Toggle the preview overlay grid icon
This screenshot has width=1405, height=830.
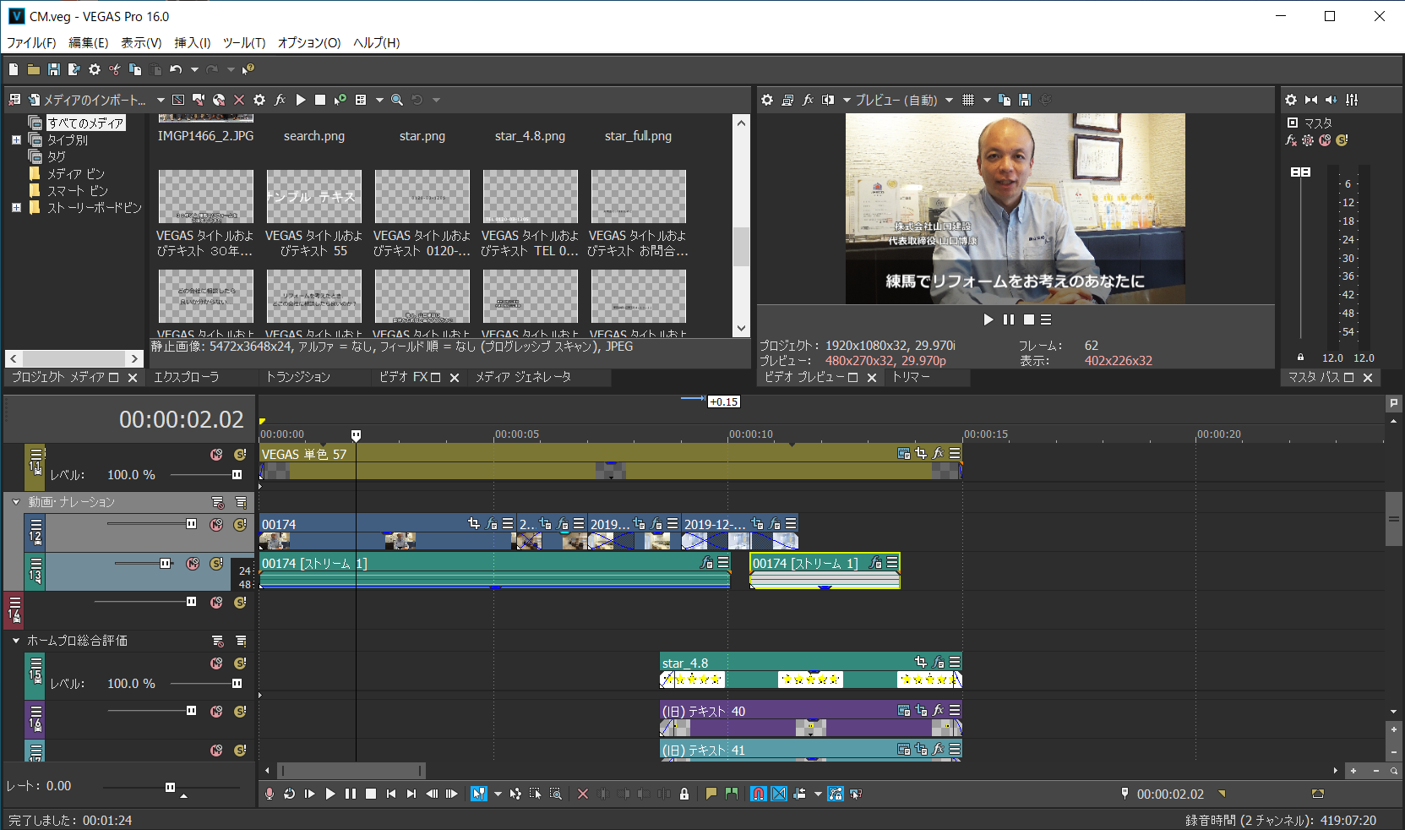click(968, 100)
